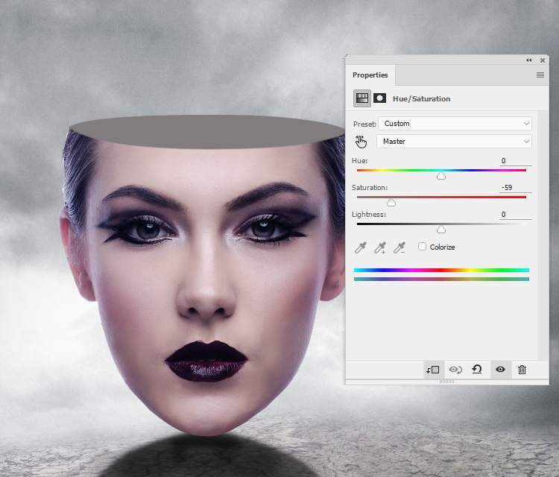Viewport: 559px width, 477px height.
Task: Click the Preset label
Action: tap(364, 124)
